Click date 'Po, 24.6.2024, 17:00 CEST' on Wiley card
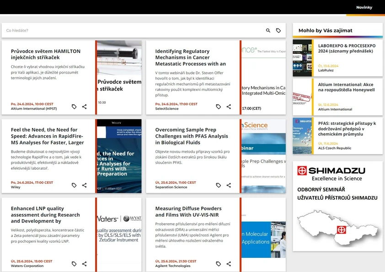 [x=32, y=183]
